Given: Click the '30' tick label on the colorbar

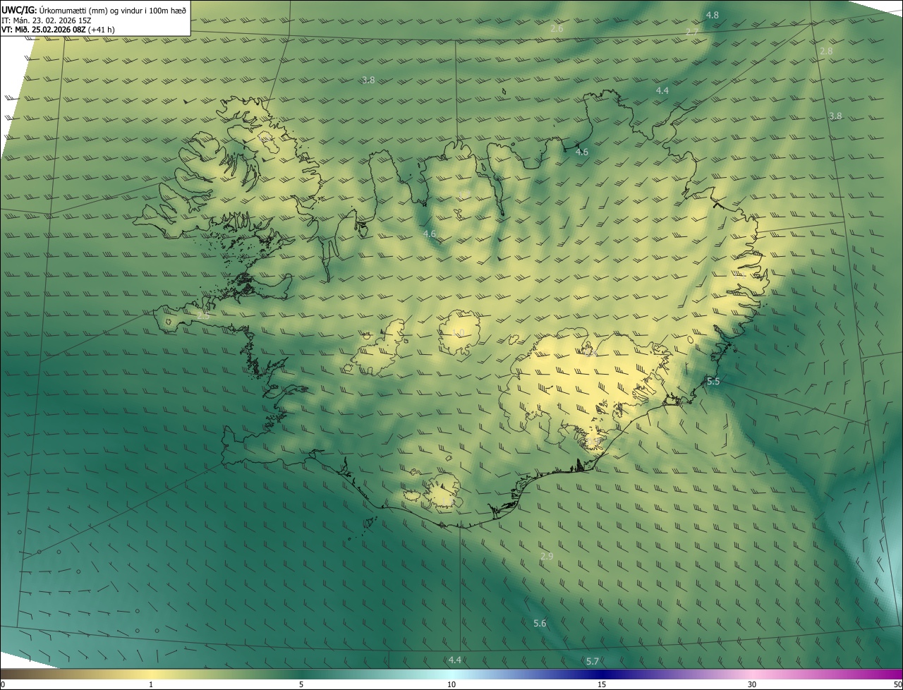Looking at the screenshot, I should (752, 684).
